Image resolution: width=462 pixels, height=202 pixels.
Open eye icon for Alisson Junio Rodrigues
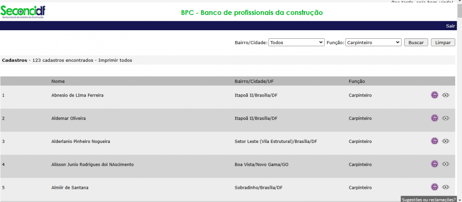point(446,164)
